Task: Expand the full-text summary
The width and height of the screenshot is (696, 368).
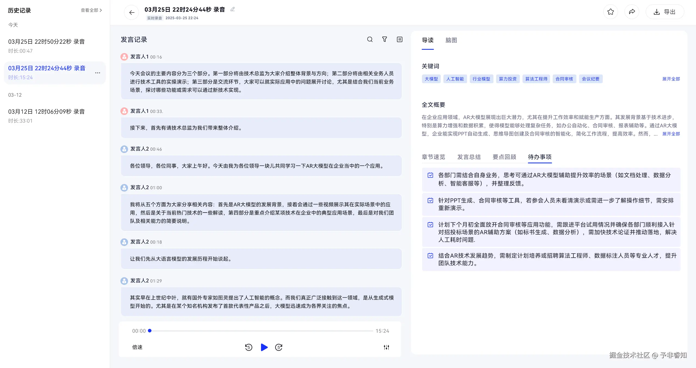Action: tap(671, 134)
